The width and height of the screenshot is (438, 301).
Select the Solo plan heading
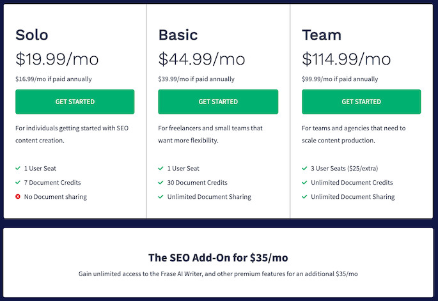(x=32, y=35)
